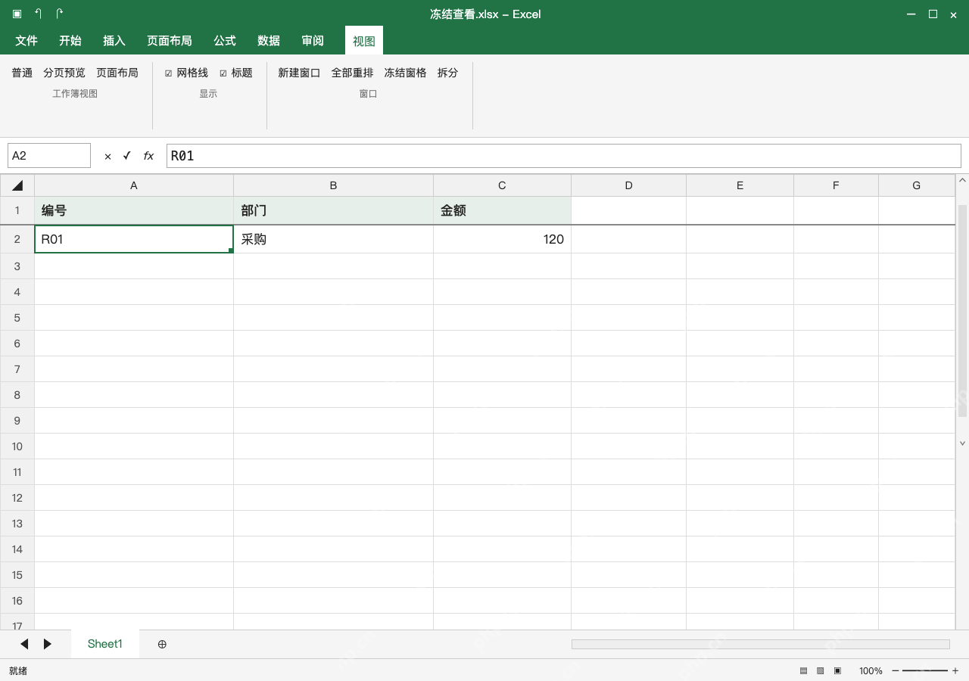Click 全部重排 button
The width and height of the screenshot is (969, 681).
[x=352, y=73]
